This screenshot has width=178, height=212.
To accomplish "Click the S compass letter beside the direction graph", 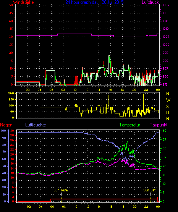I will tap(167, 107).
